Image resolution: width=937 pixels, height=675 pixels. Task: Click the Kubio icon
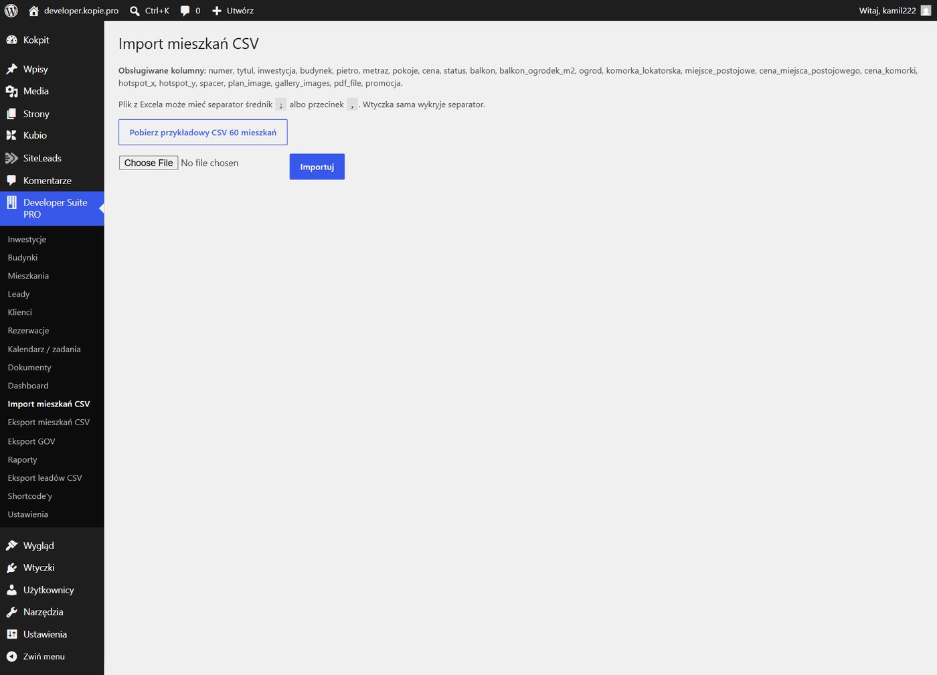(x=11, y=135)
